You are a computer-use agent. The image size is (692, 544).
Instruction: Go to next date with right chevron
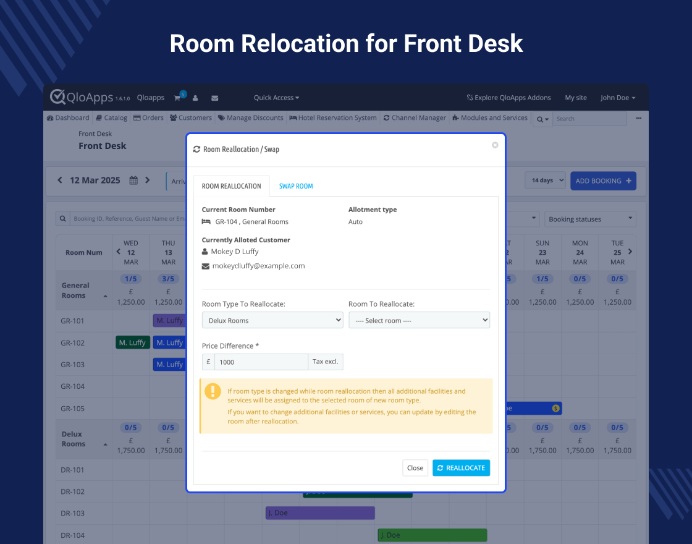[x=148, y=181]
